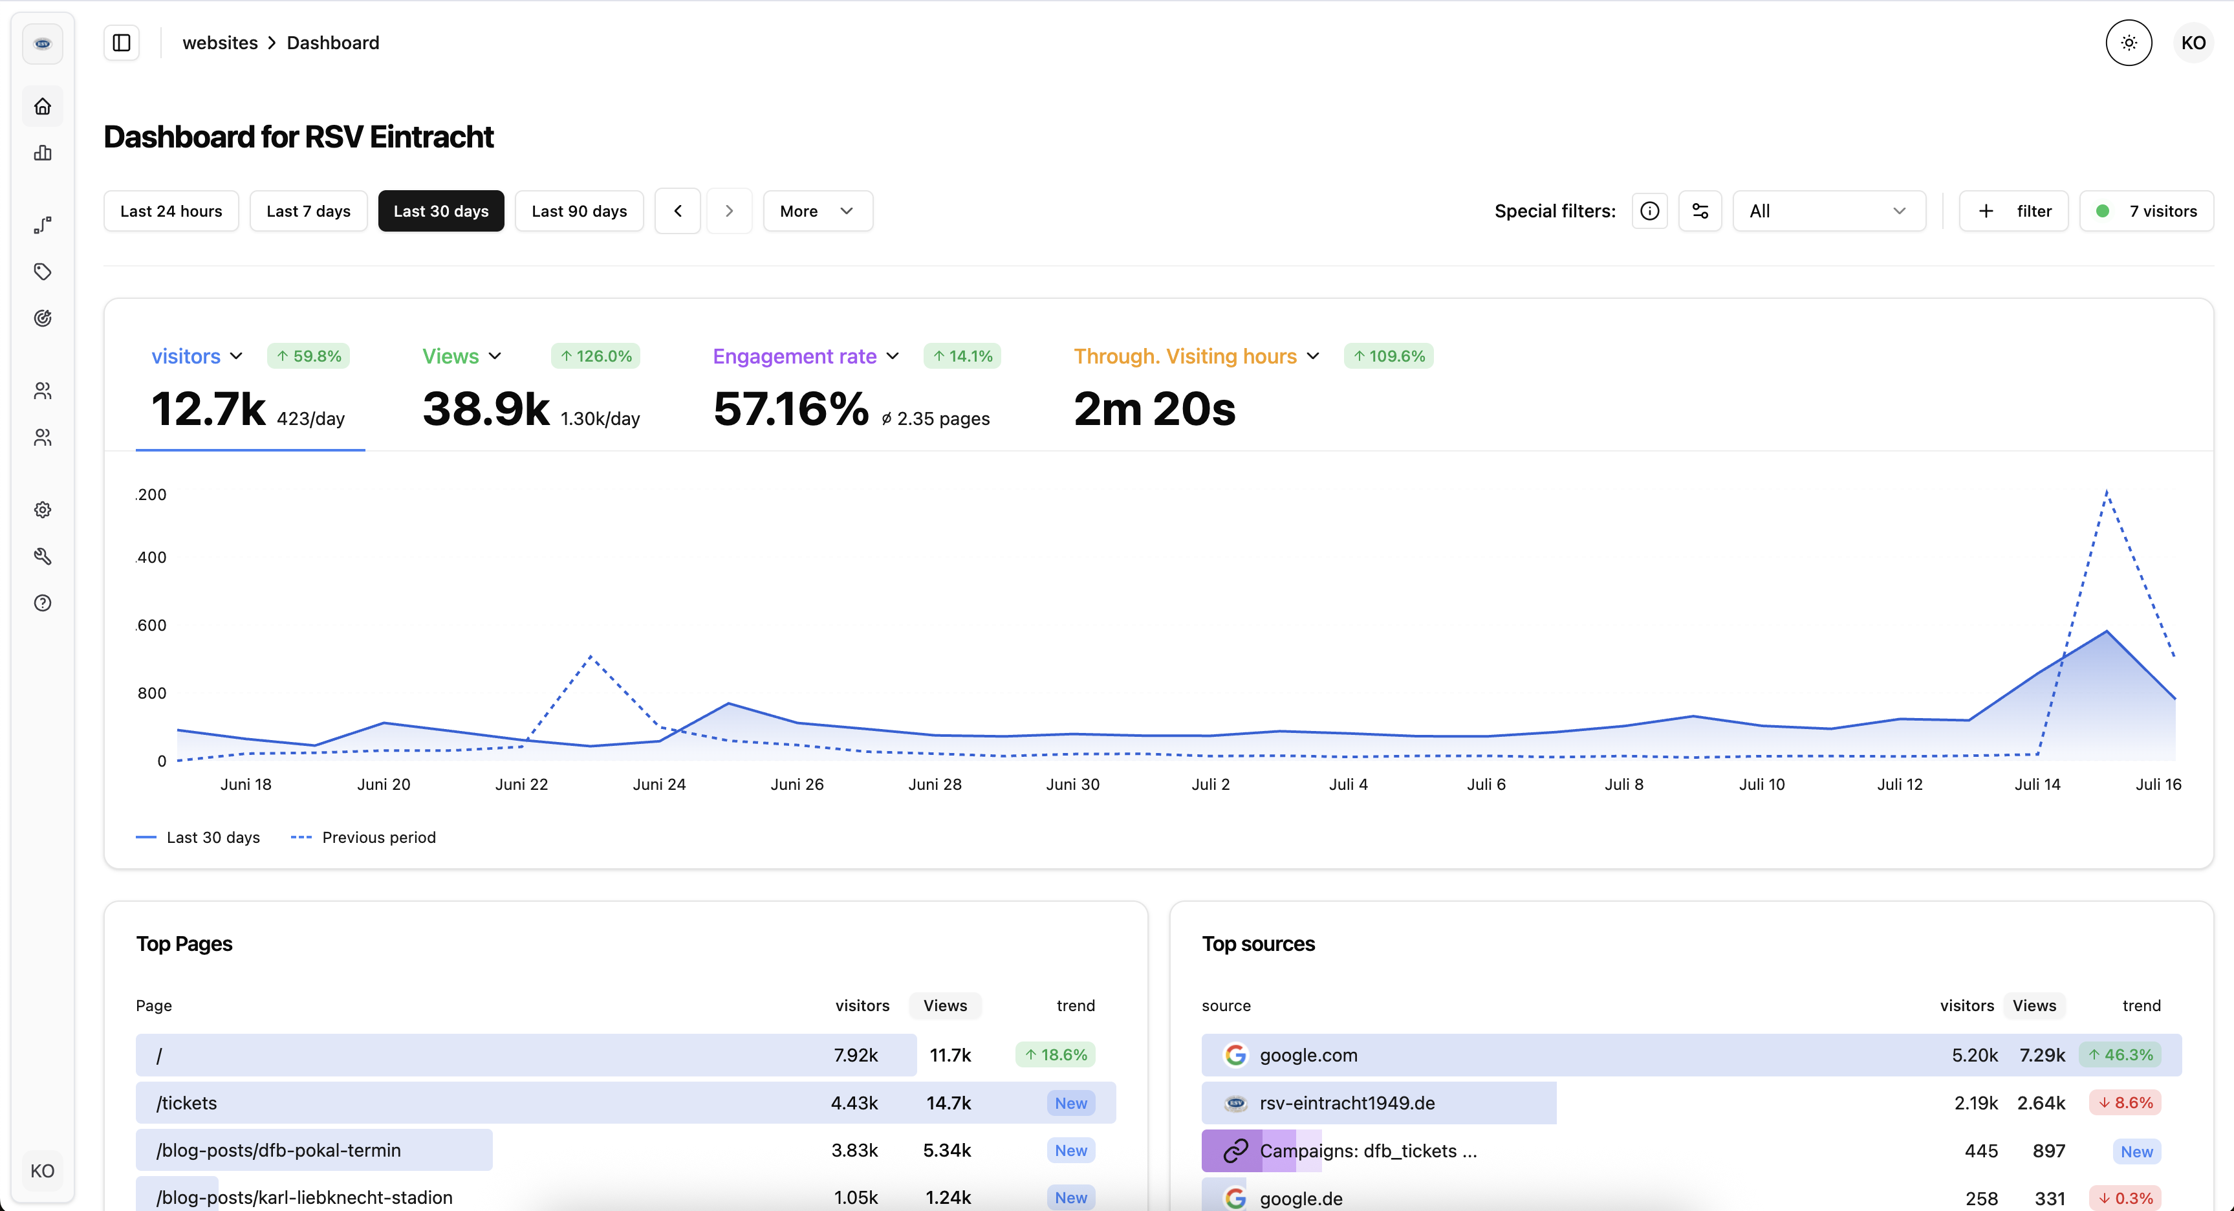Select the Last 90 days range
2234x1211 pixels.
(580, 211)
